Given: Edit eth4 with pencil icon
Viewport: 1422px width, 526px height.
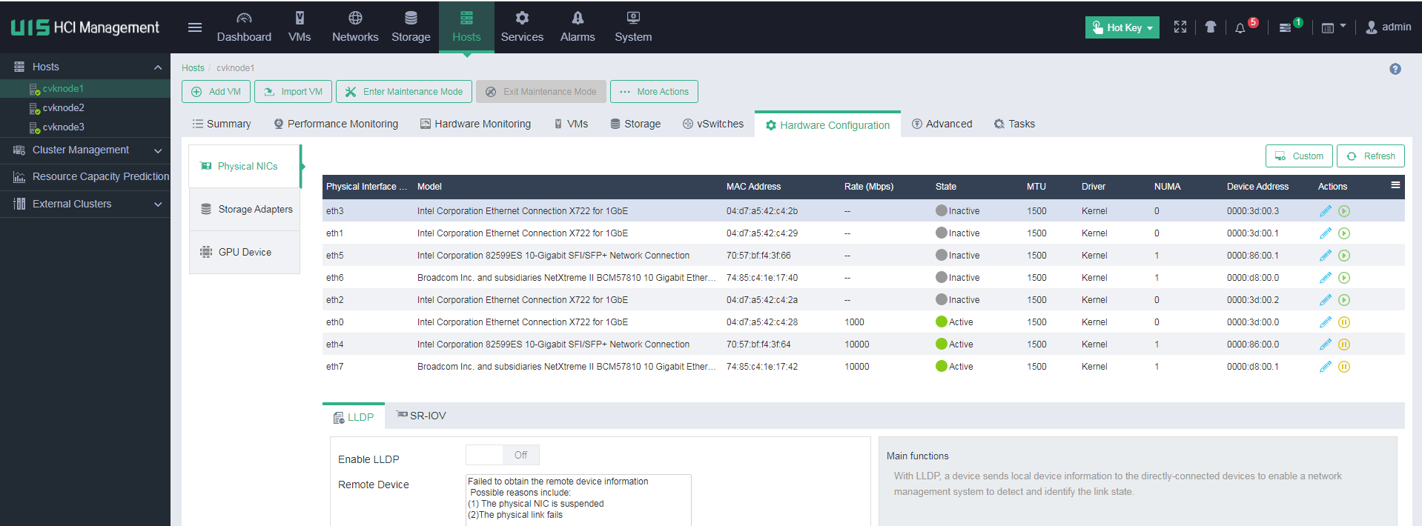Looking at the screenshot, I should coord(1326,344).
